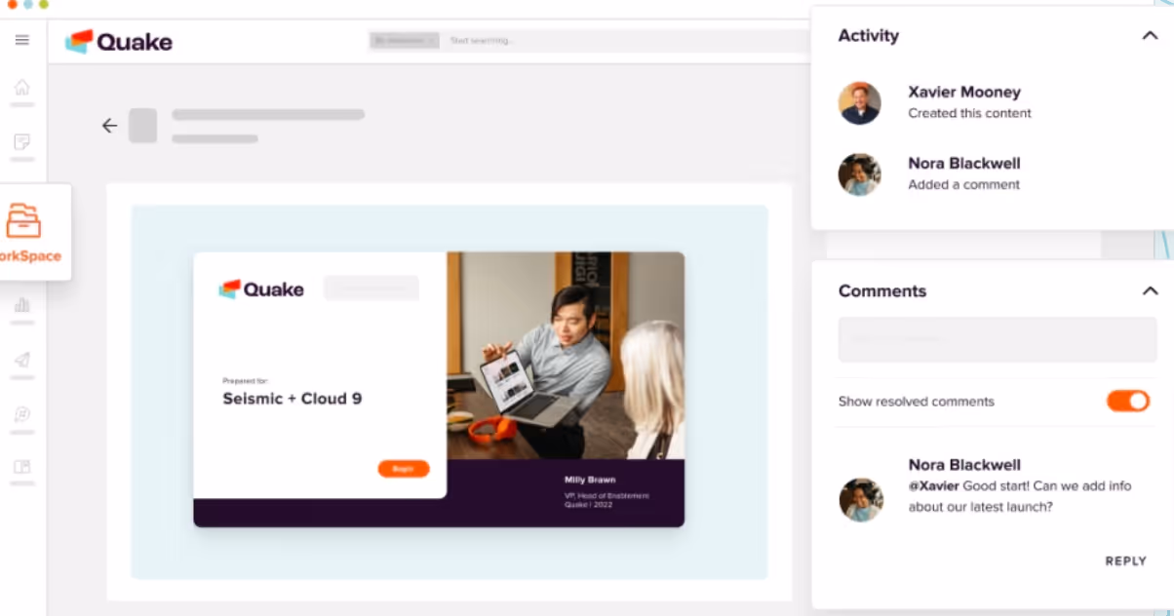Click the comment input box

click(998, 340)
